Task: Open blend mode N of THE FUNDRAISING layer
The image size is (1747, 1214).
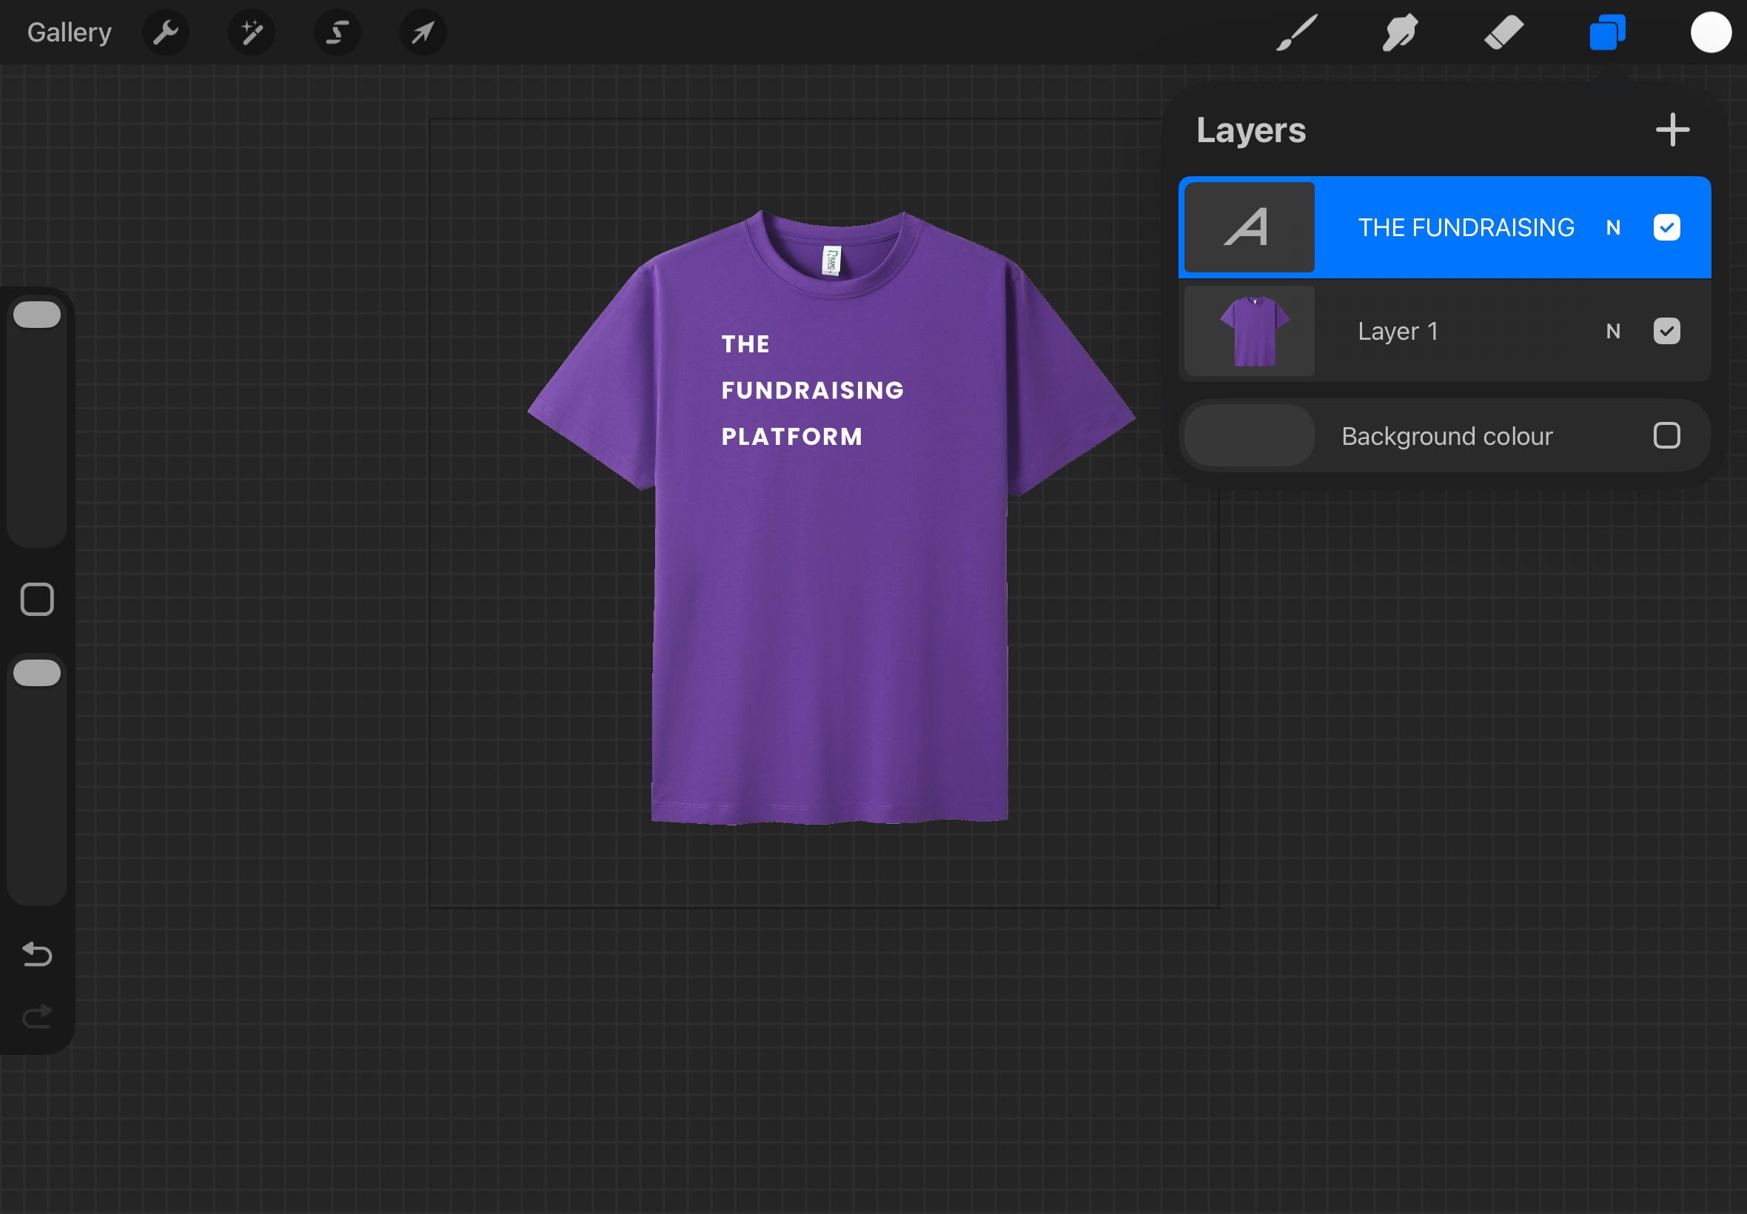Action: coord(1612,227)
